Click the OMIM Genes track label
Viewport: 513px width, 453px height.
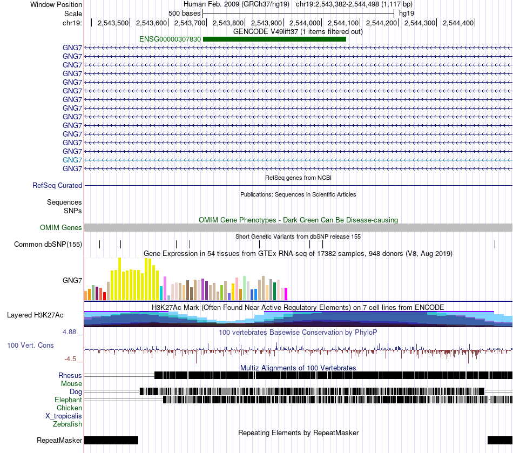[61, 228]
